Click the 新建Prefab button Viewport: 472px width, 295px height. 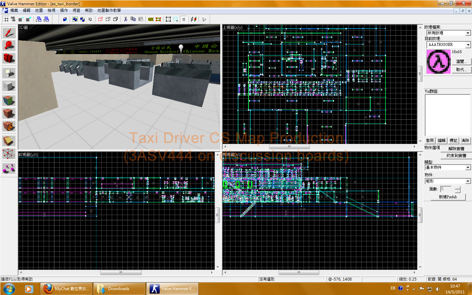tap(448, 197)
